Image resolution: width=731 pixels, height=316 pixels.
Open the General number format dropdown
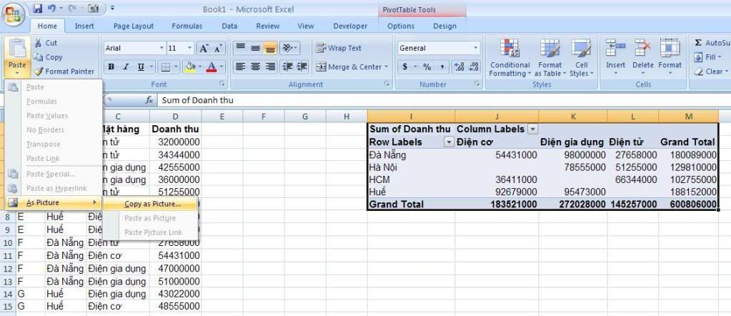click(475, 49)
